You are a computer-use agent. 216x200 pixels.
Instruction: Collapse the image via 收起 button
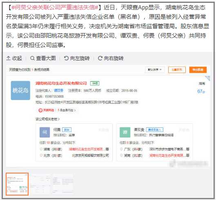point(14,58)
